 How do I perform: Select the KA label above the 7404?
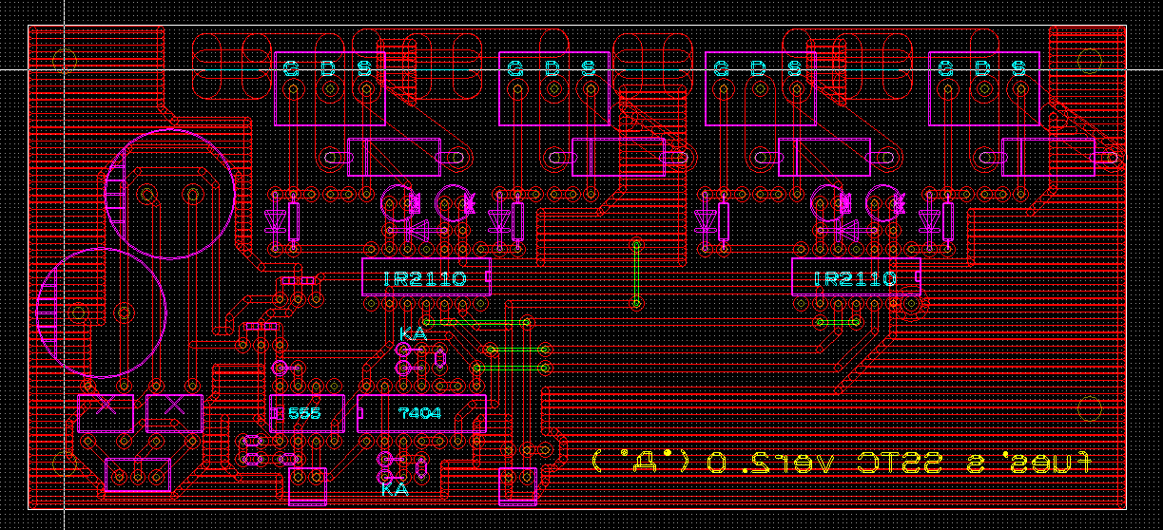[x=413, y=334]
